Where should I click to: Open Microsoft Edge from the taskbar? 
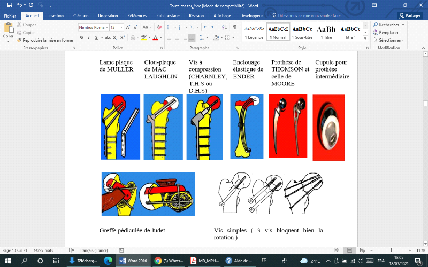click(x=109, y=261)
